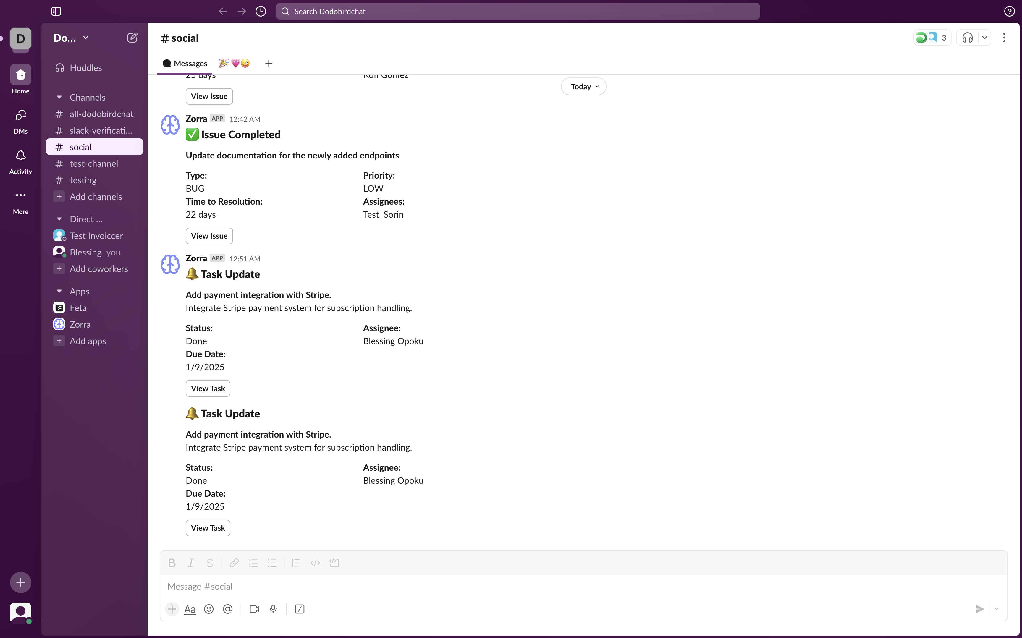Open the Today date dropdown
This screenshot has width=1022, height=638.
pyautogui.click(x=583, y=87)
